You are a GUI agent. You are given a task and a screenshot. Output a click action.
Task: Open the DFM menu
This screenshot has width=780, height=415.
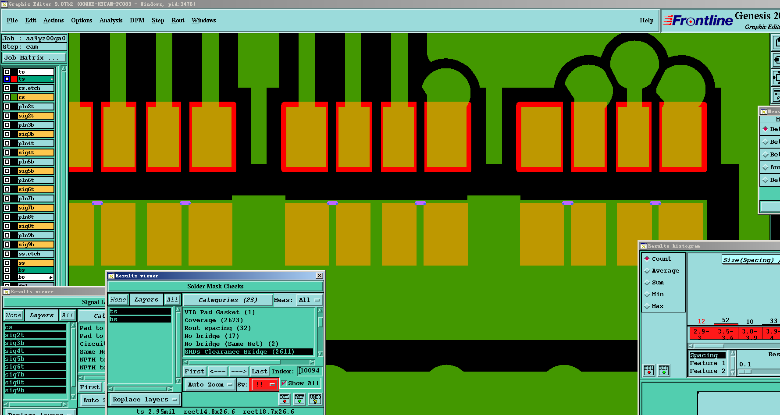[137, 21]
